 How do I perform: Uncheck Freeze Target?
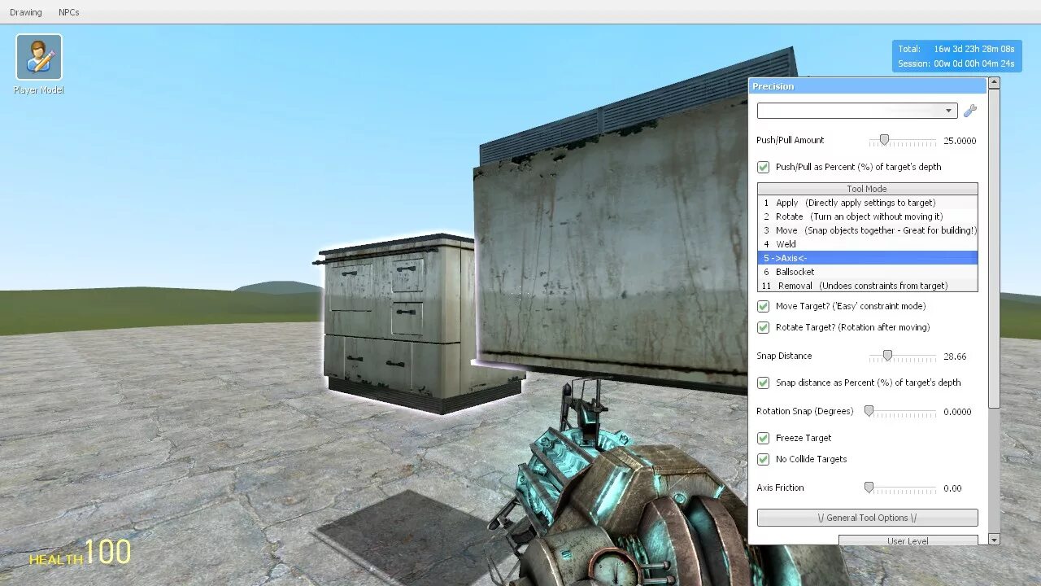[x=763, y=438]
